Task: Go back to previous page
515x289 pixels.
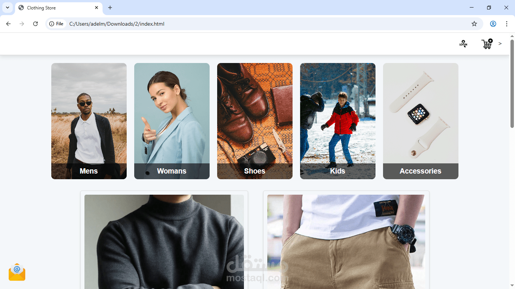Action: pyautogui.click(x=8, y=24)
